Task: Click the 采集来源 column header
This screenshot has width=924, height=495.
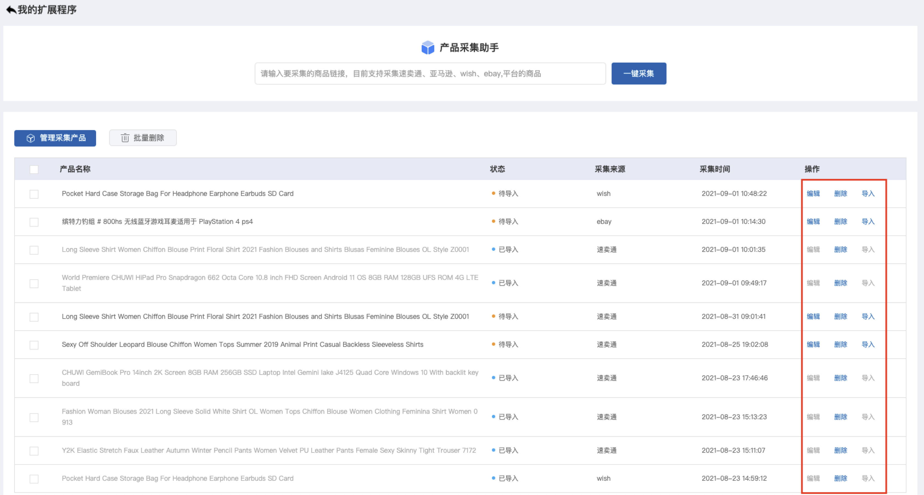Action: [x=610, y=169]
